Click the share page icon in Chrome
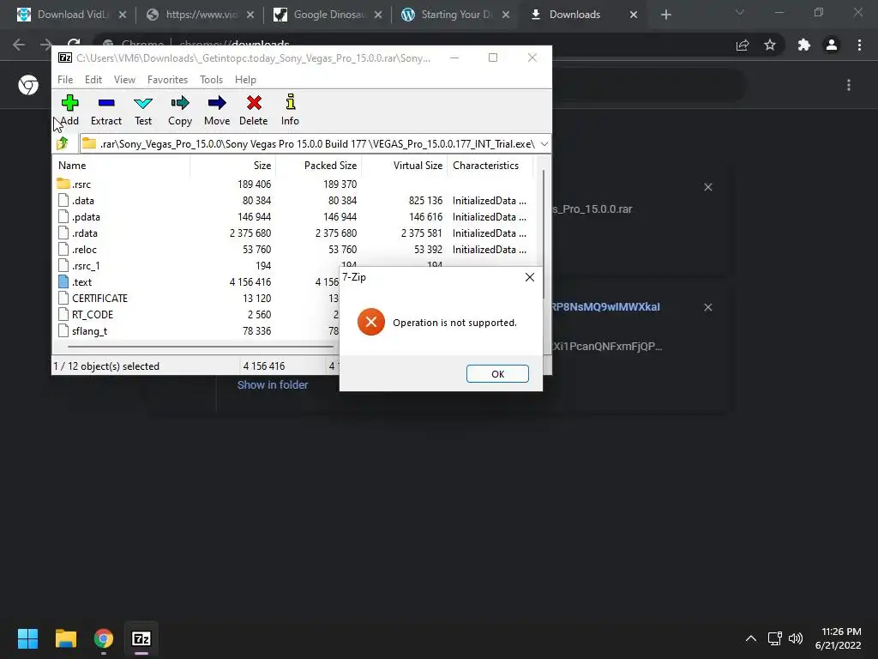878x659 pixels. pos(743,45)
